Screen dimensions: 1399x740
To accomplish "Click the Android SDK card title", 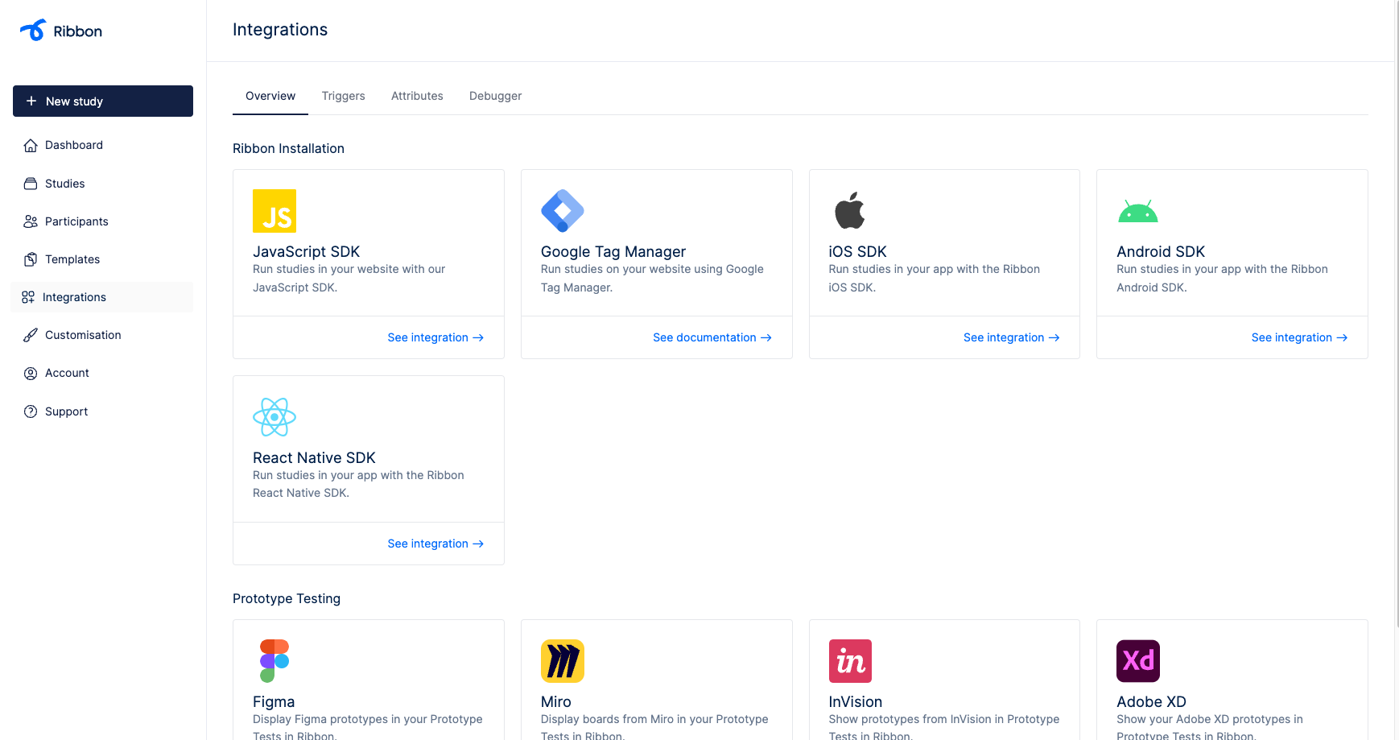I will 1161,251.
